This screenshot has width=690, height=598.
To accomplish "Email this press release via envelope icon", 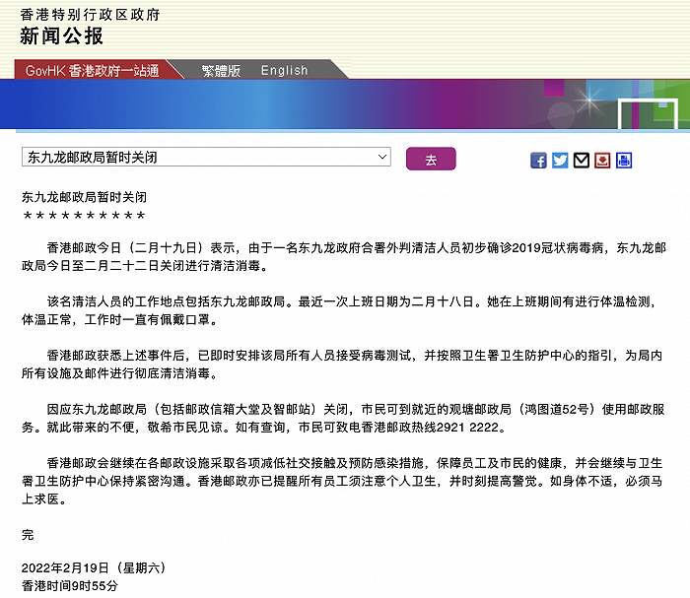I will click(581, 161).
